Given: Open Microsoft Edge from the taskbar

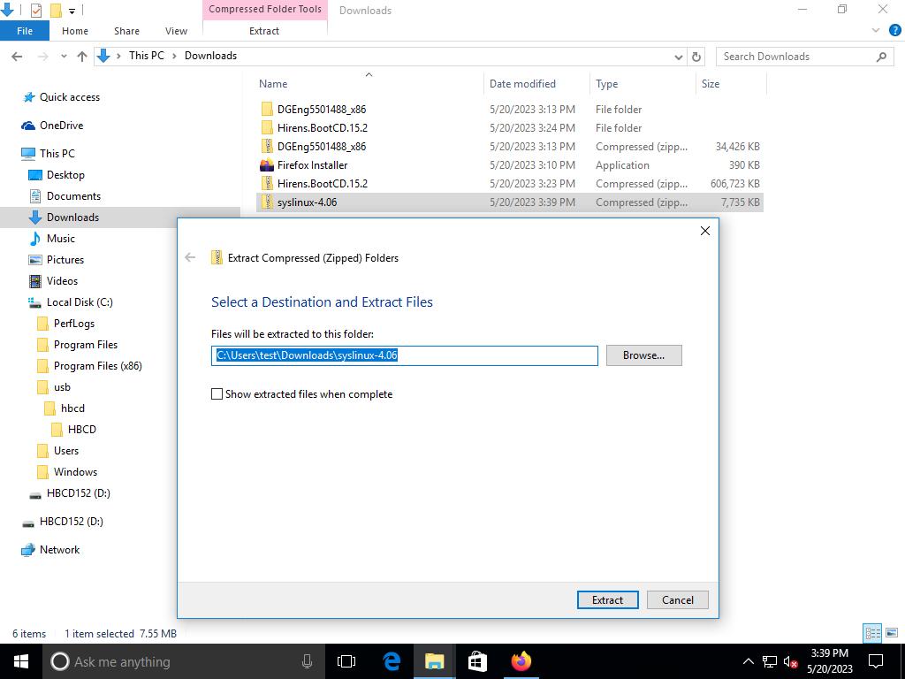Looking at the screenshot, I should coord(392,661).
